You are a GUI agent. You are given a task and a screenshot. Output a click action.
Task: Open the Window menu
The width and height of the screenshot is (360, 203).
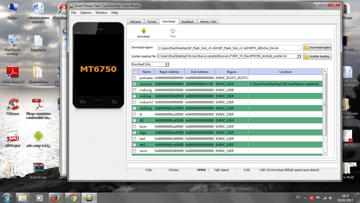[x=101, y=13]
